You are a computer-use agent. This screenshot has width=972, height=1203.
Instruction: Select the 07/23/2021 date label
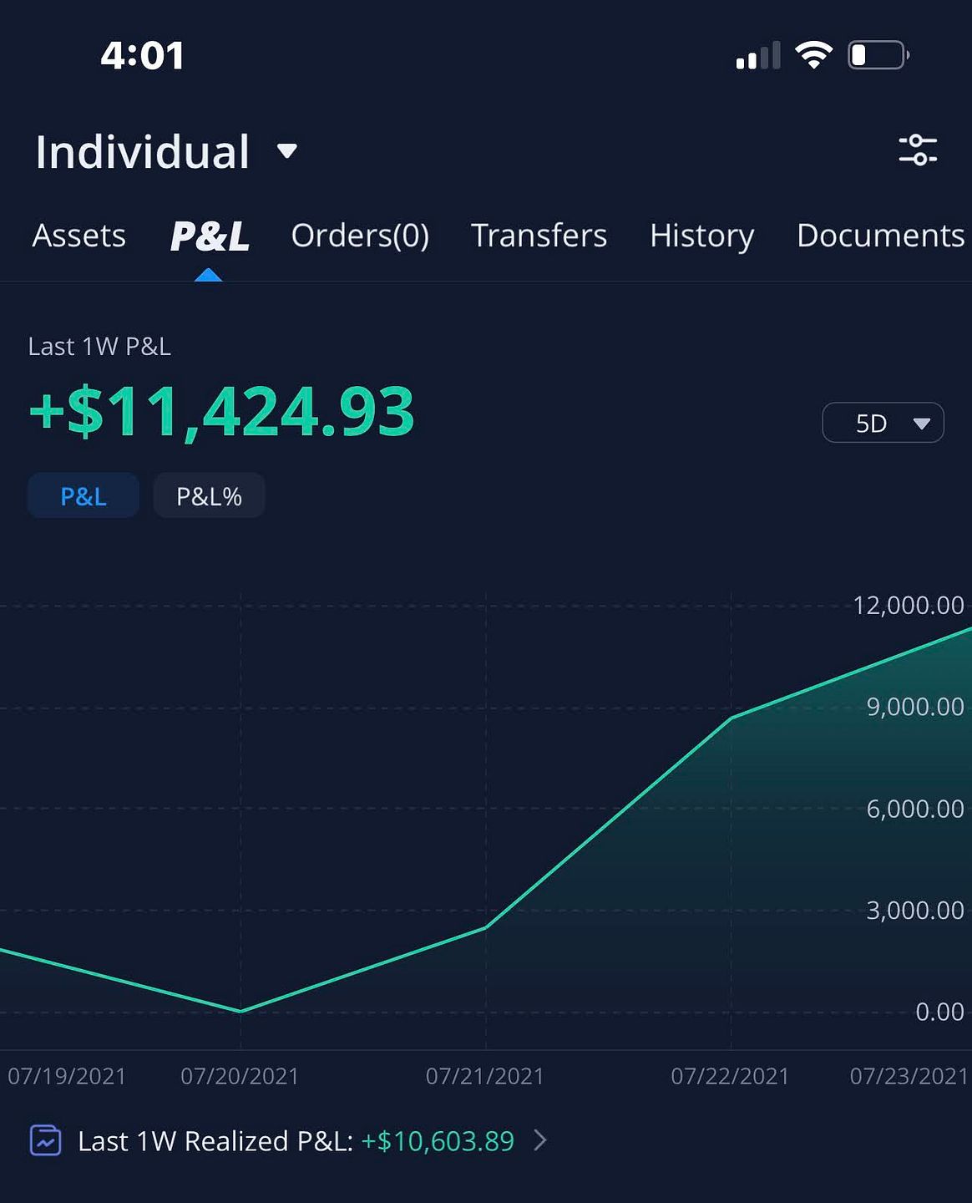point(909,1076)
